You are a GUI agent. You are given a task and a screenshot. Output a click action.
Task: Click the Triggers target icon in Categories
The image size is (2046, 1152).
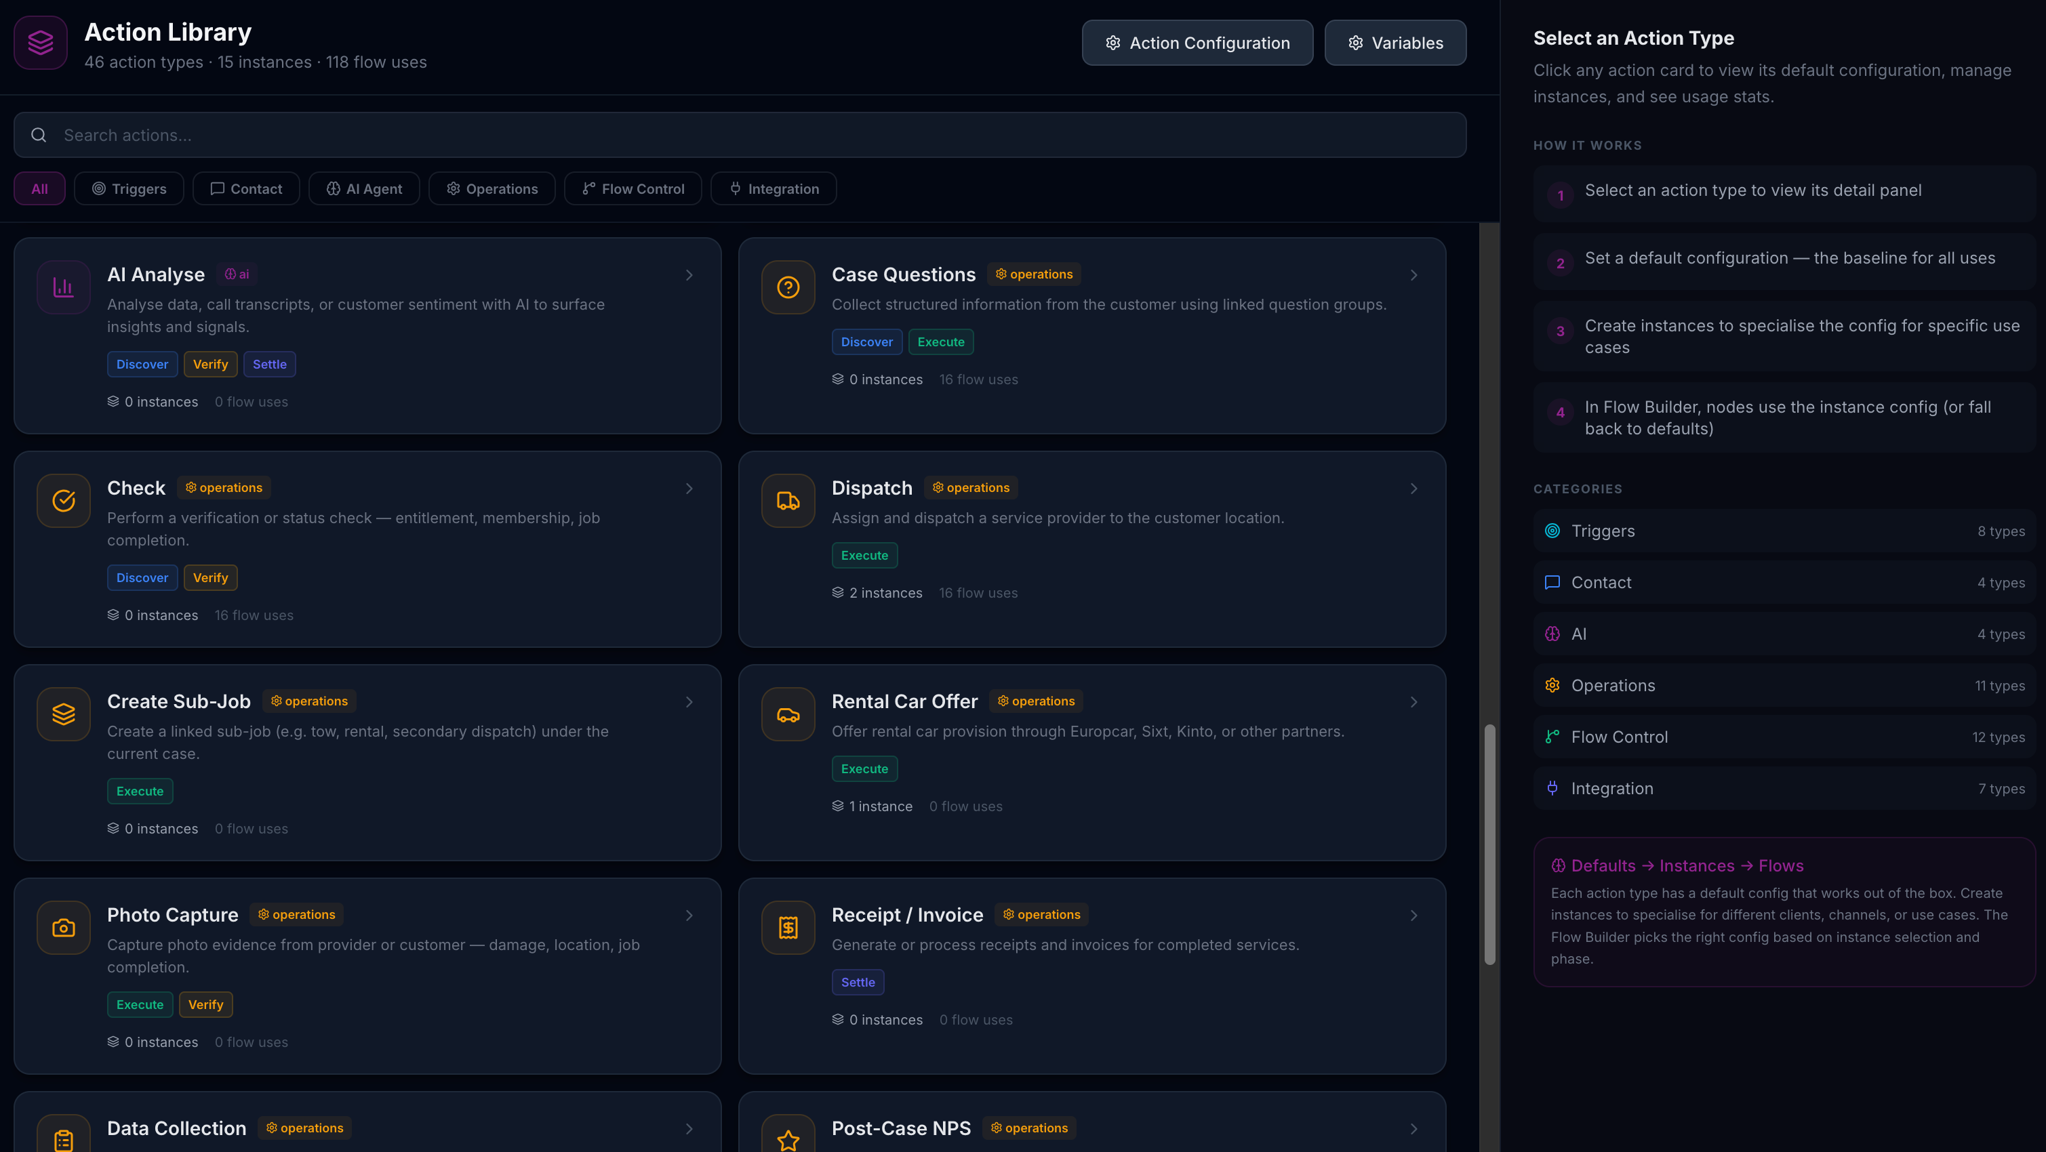click(x=1552, y=531)
